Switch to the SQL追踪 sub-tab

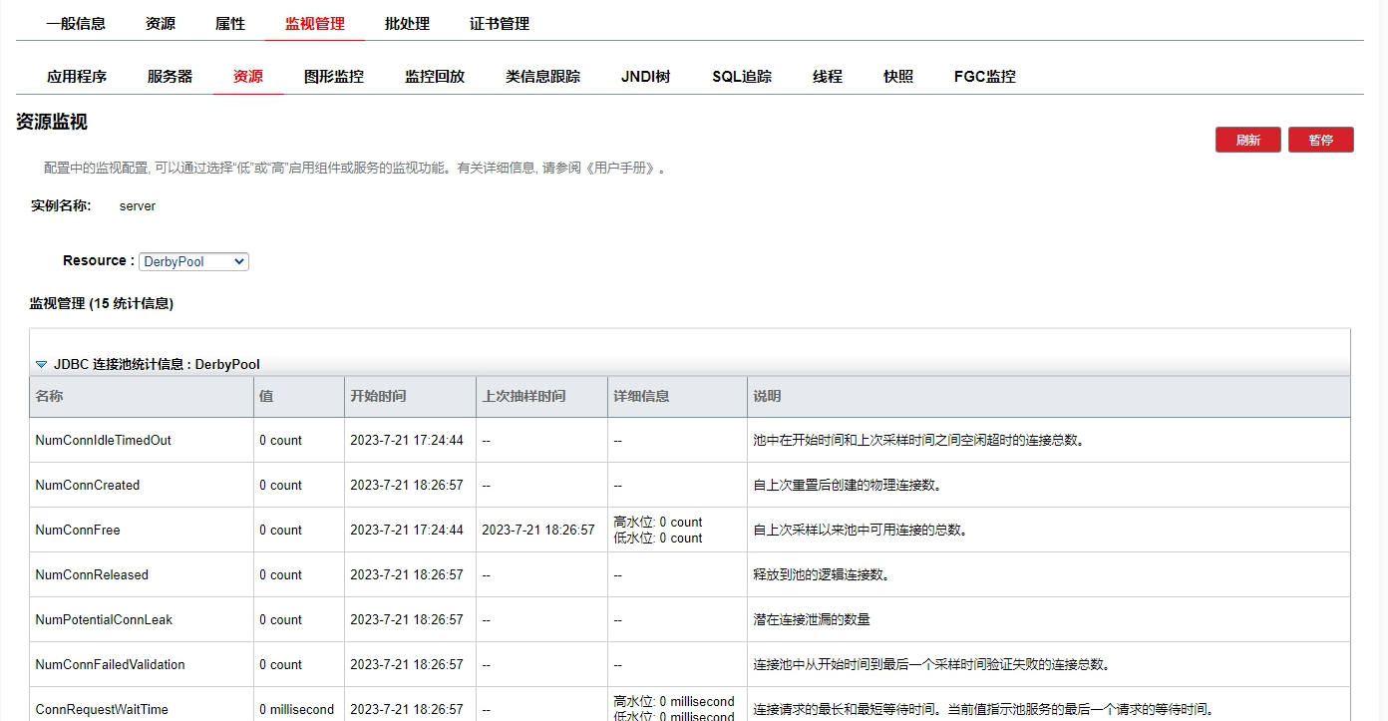742,77
